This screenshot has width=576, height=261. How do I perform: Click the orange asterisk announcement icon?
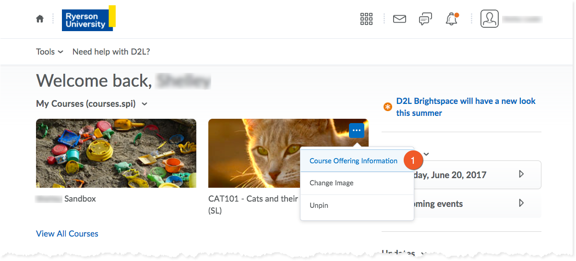[388, 107]
